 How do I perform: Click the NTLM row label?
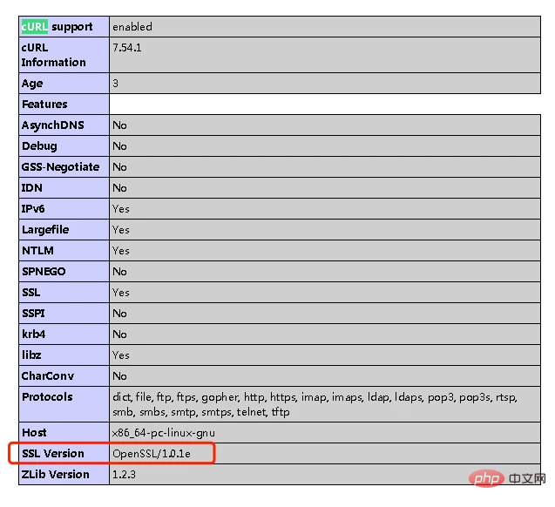pos(38,251)
